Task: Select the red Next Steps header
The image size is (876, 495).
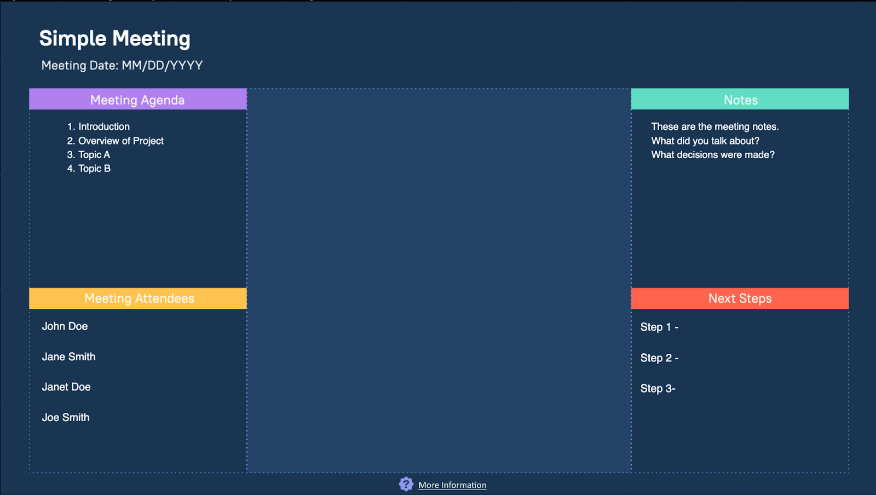Action: pos(740,298)
